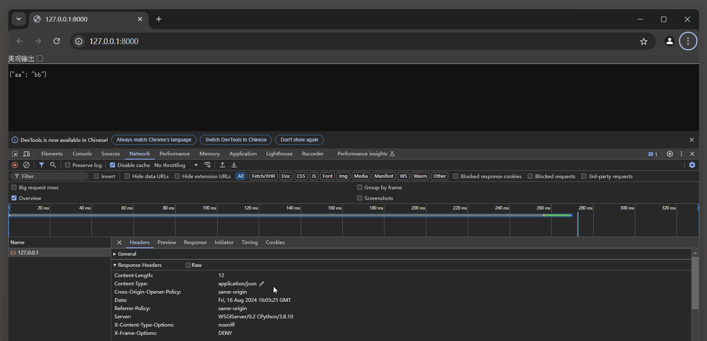Enable 3rd-party requests filter
Viewport: 707px width, 341px height.
[x=584, y=176]
